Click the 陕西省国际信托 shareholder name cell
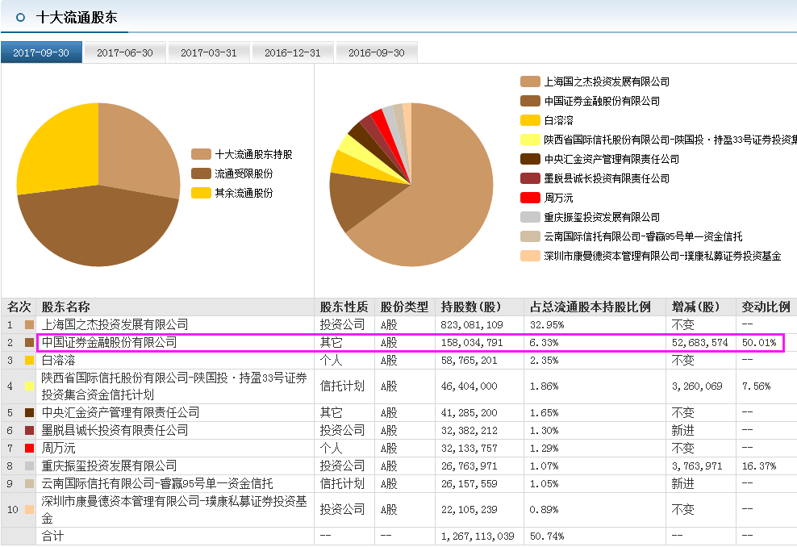797x547 pixels. click(174, 386)
